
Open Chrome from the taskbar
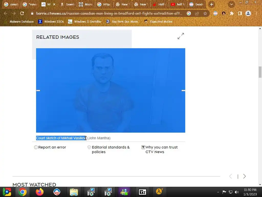tap(23, 192)
